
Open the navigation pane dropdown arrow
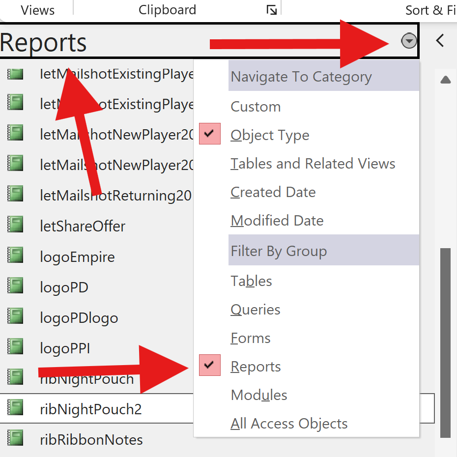pos(409,41)
